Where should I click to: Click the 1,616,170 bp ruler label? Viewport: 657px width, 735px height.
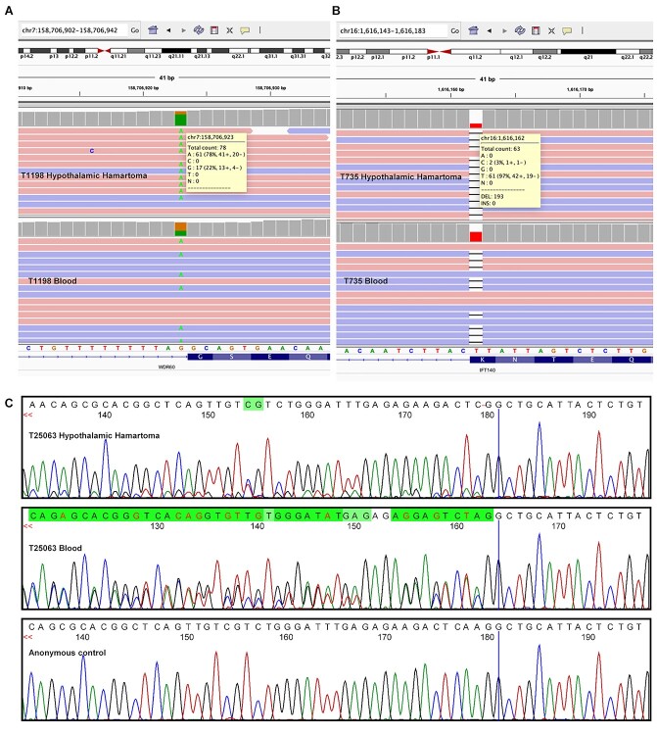[581, 89]
